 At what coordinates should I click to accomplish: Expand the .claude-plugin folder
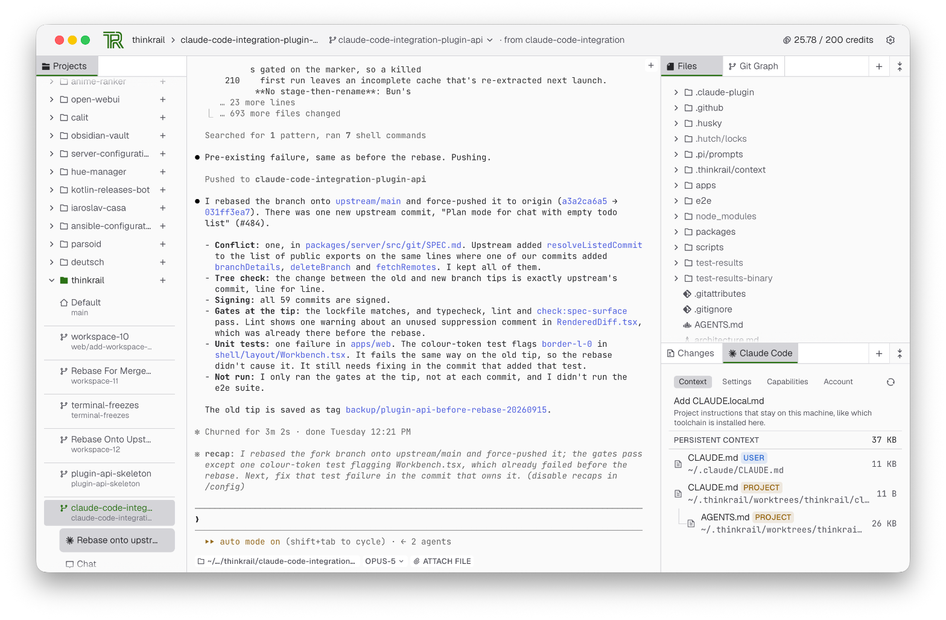pyautogui.click(x=676, y=92)
